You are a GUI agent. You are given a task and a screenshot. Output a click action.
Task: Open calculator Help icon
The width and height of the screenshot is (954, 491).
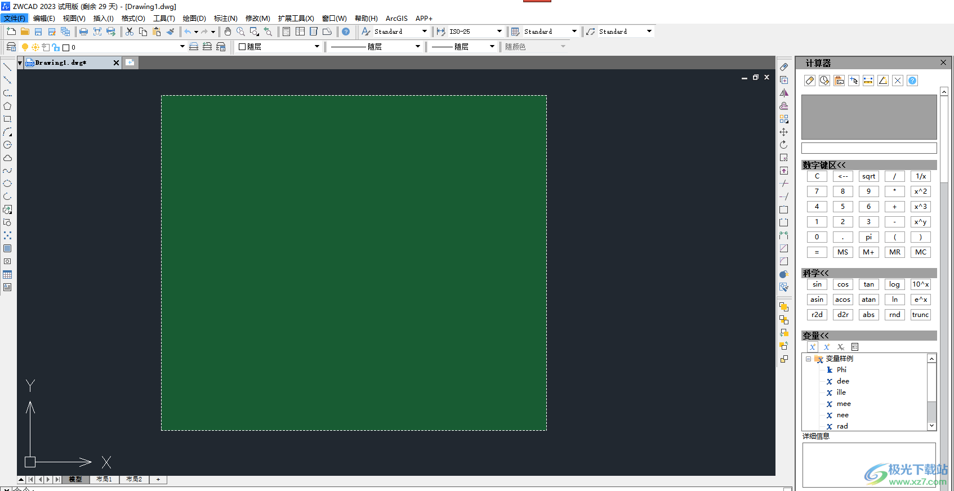[x=912, y=81]
